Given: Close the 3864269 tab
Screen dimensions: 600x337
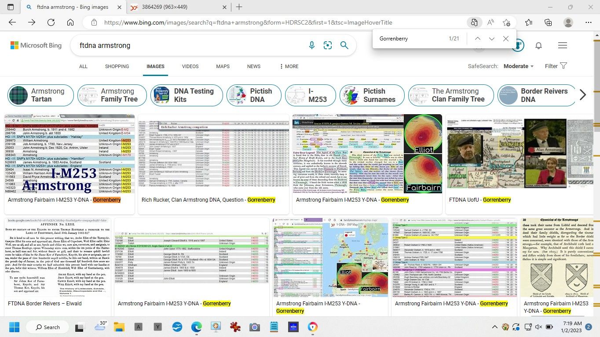Looking at the screenshot, I should tap(225, 7).
